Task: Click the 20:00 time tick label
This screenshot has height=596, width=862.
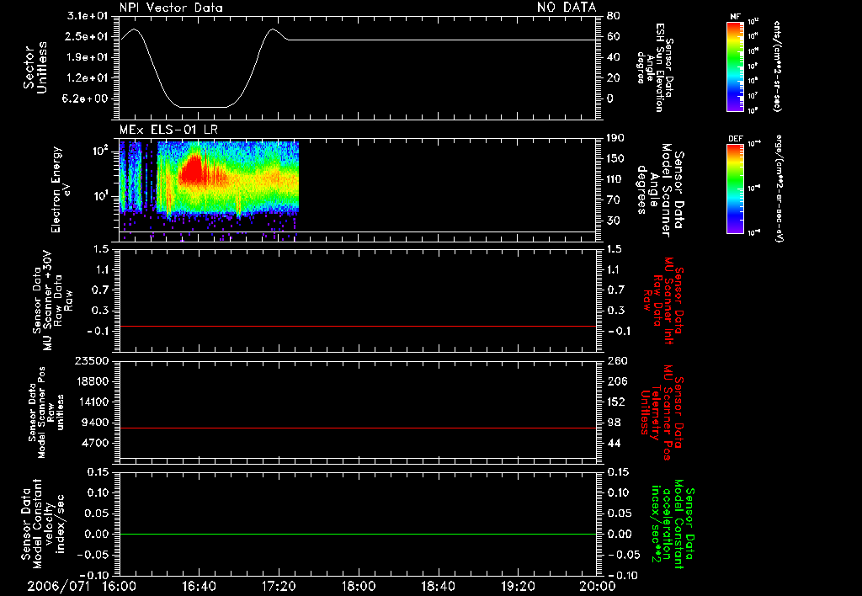Action: tap(598, 586)
